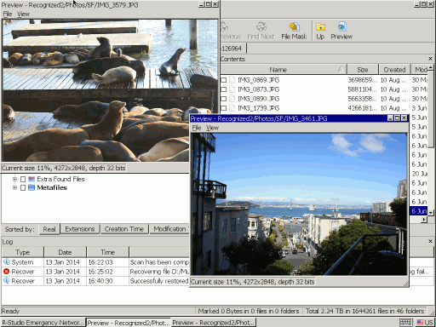
Task: Click the Metafiles folder icon
Action: (x=32, y=187)
